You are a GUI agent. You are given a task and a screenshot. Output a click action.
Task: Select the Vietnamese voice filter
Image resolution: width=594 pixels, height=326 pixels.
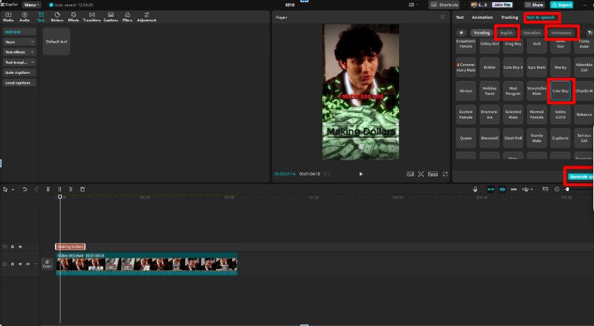[x=562, y=33]
